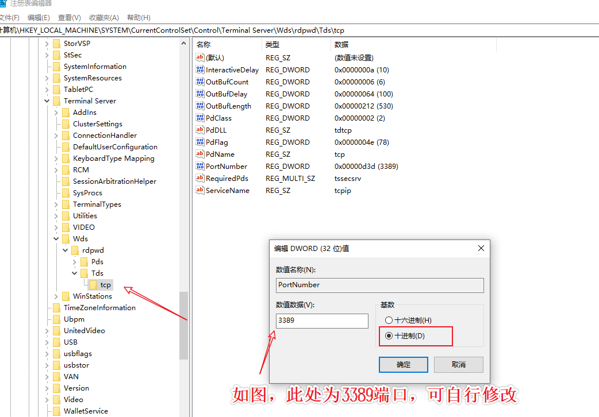Viewport: 599px width, 417px height.
Task: Collapse the Terminal Server tree node
Action: 47,101
